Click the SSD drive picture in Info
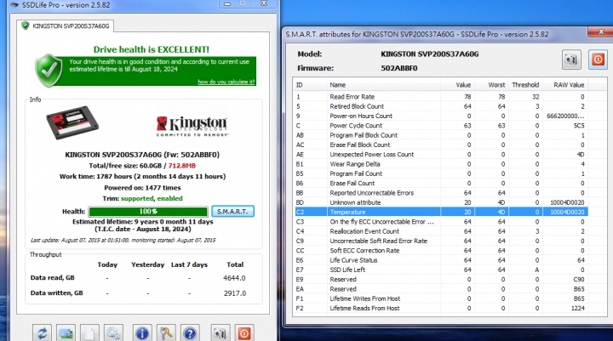The height and width of the screenshot is (341, 613). pos(72,122)
